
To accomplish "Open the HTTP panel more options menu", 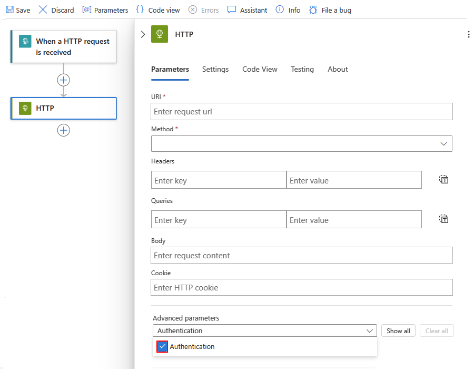I will click(468, 34).
